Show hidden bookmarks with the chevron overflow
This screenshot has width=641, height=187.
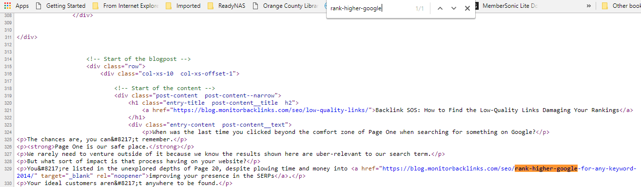589,6
